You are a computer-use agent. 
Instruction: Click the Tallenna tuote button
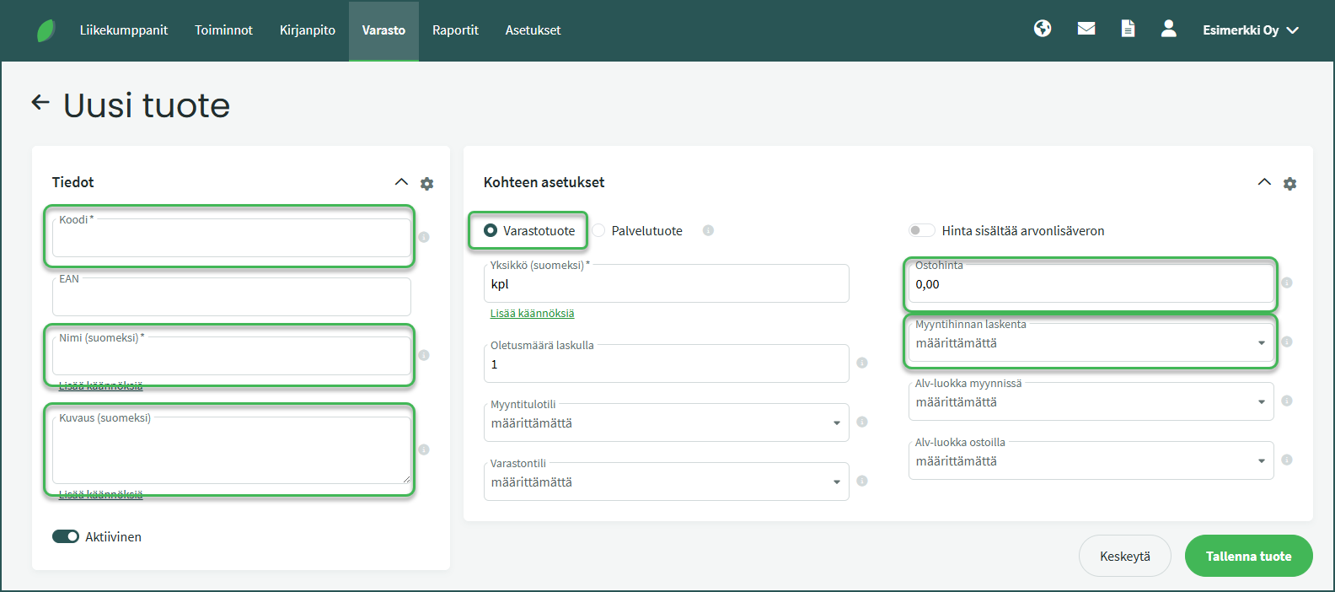pos(1248,556)
